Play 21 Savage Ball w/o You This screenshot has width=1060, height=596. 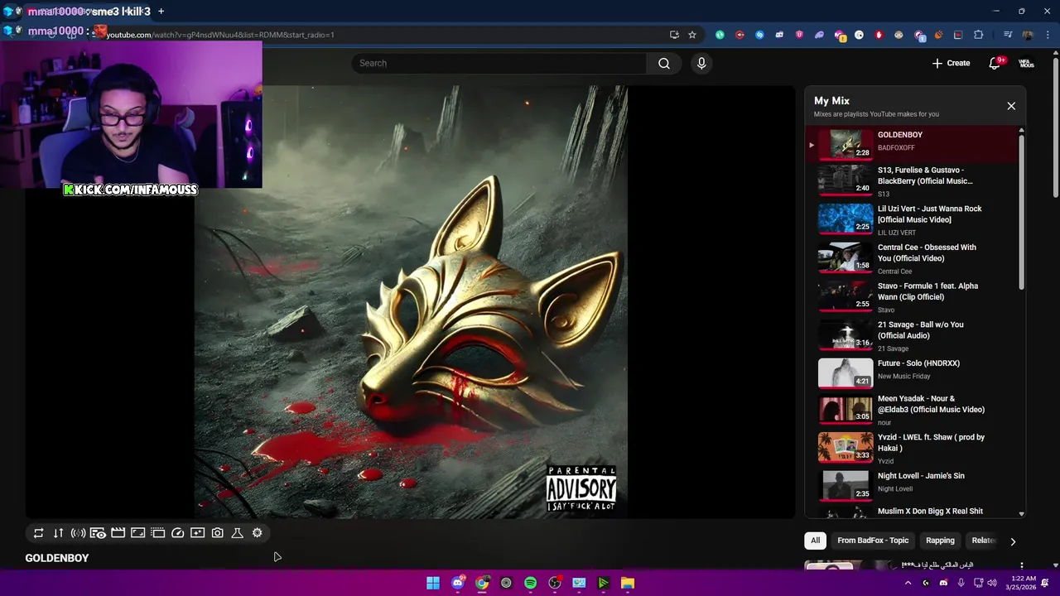[x=912, y=336]
